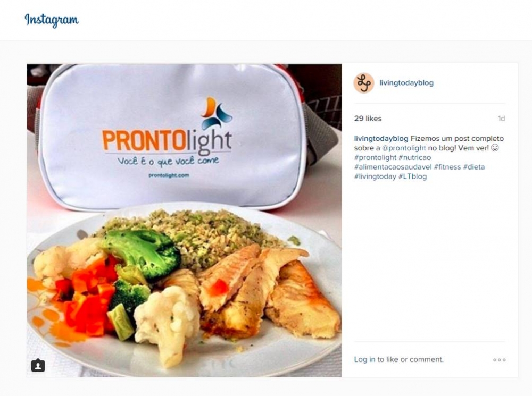Open the #livingtoday hashtag
Screen dimensions: 532x396
(x=375, y=176)
